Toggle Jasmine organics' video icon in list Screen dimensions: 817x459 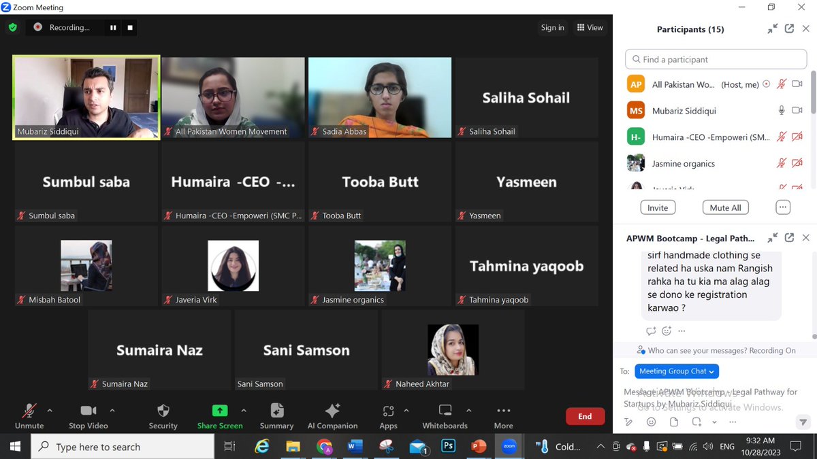[x=797, y=163]
